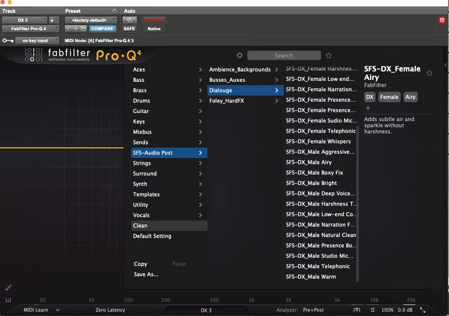Select the SFS-DX_Male Warm preset

point(311,277)
